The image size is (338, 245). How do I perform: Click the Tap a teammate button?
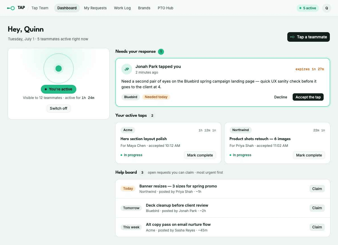point(308,37)
